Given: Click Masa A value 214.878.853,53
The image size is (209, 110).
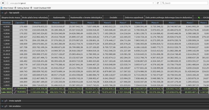Looking at the screenshot, I should [40, 26].
